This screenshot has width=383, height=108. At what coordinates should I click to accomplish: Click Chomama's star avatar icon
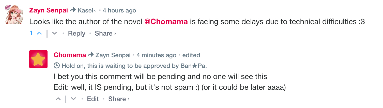(38, 59)
